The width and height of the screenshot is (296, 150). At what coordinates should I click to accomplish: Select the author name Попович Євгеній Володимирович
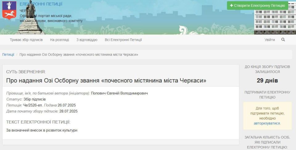point(119,93)
